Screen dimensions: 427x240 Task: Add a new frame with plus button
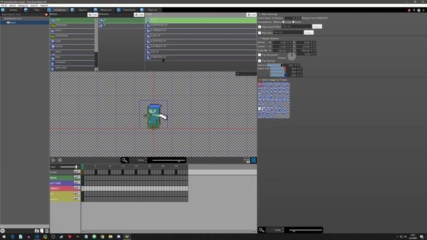click(x=249, y=15)
